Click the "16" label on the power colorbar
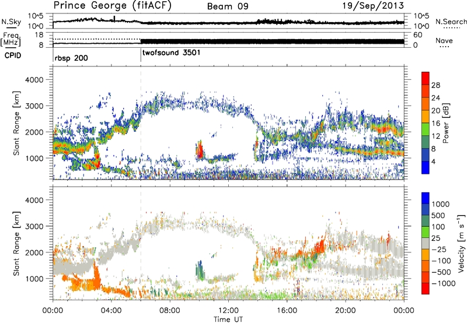 (435, 124)
